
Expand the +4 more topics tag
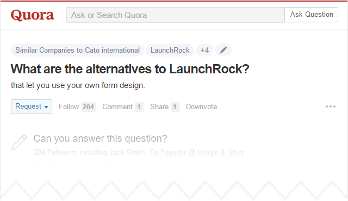pyautogui.click(x=204, y=51)
